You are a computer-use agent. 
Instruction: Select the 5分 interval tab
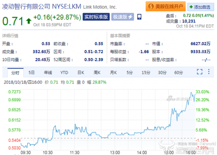tap(130, 73)
